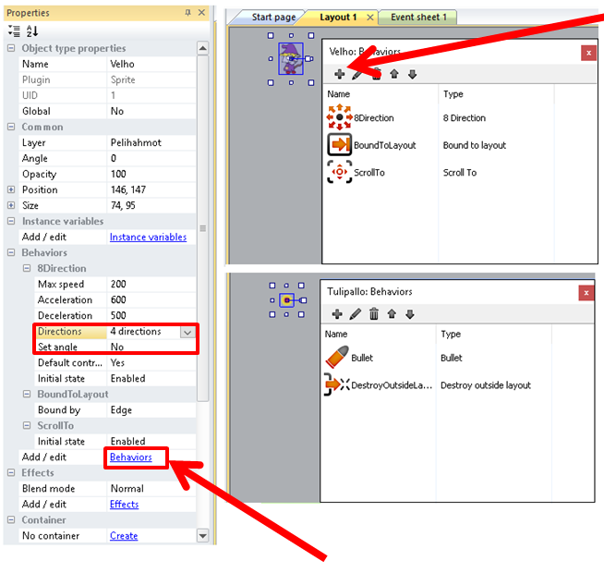Open the Start page tab
The height and width of the screenshot is (573, 604).
coord(273,18)
